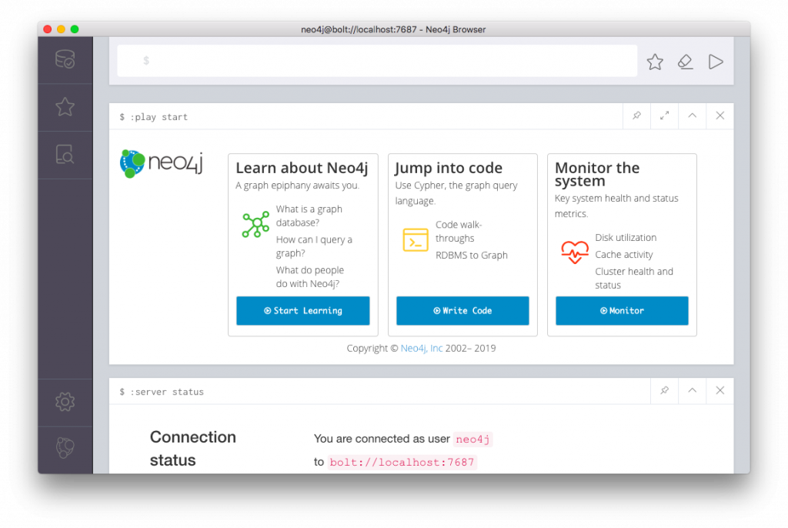Screen dimensions: 788x528
Task: Open the Documents search sidebar icon
Action: point(65,155)
